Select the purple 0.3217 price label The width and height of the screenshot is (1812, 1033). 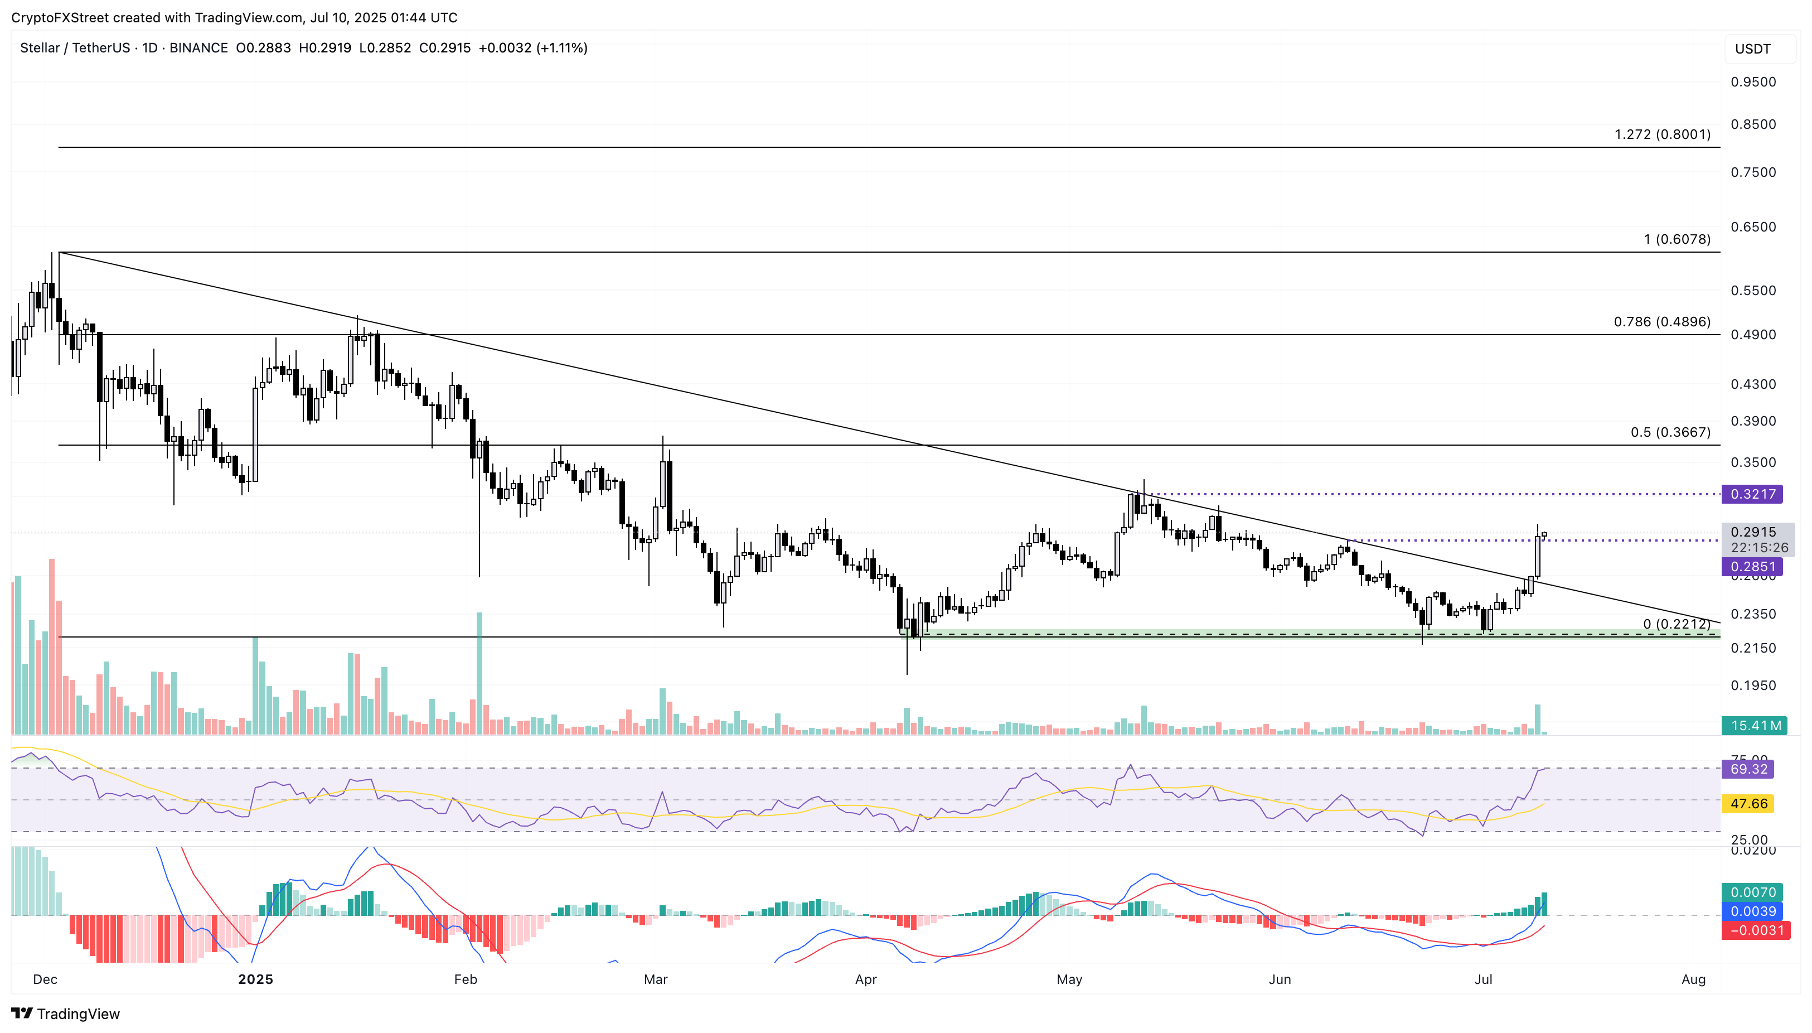point(1752,494)
